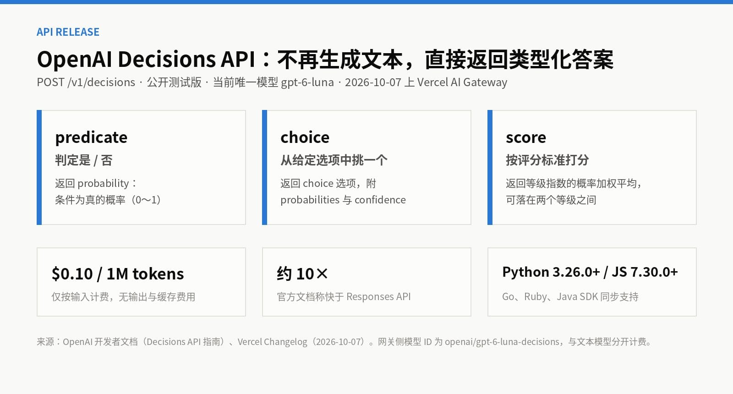Click the text "判定是 / 否"
The width and height of the screenshot is (733, 394).
[x=84, y=160]
